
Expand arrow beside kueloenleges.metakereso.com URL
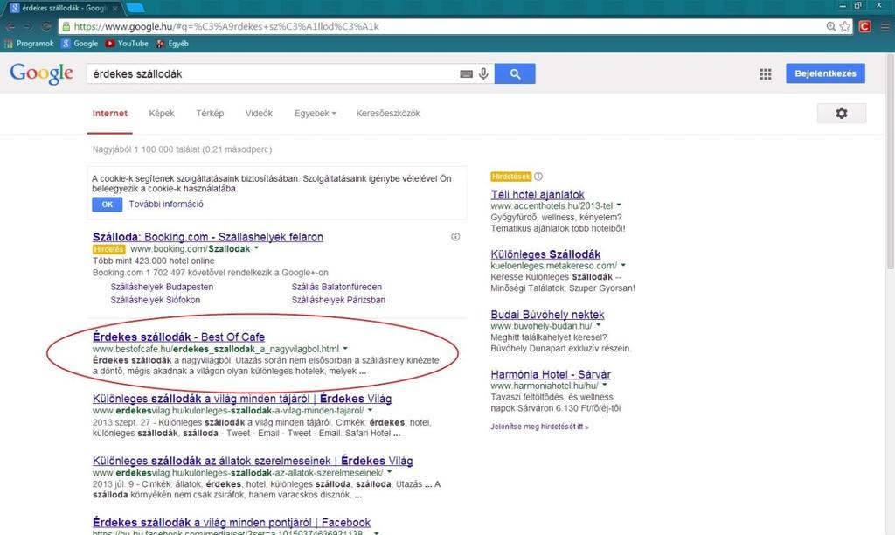[623, 265]
